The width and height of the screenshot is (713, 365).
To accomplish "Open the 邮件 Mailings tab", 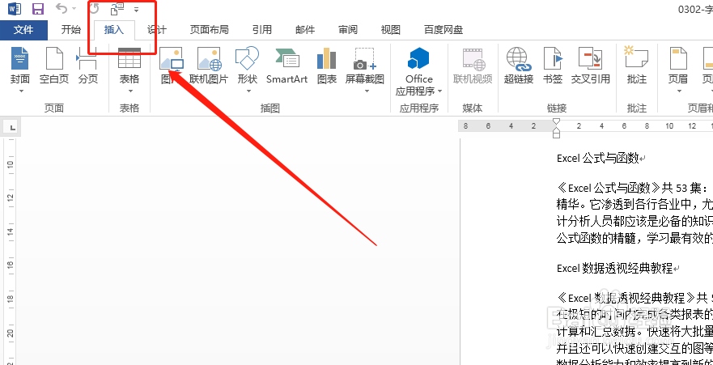I will pos(305,30).
